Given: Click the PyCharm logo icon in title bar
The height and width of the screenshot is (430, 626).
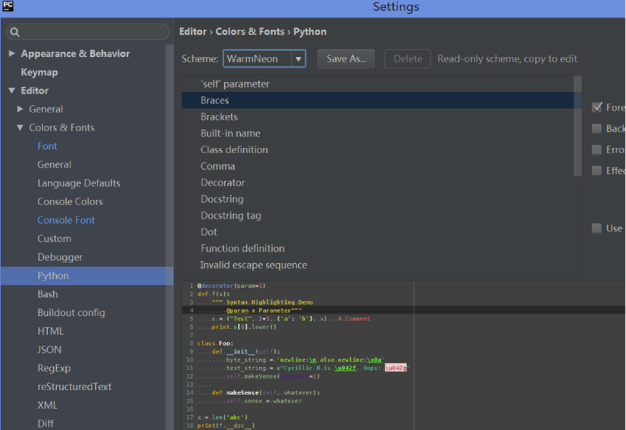Looking at the screenshot, I should click(x=8, y=6).
